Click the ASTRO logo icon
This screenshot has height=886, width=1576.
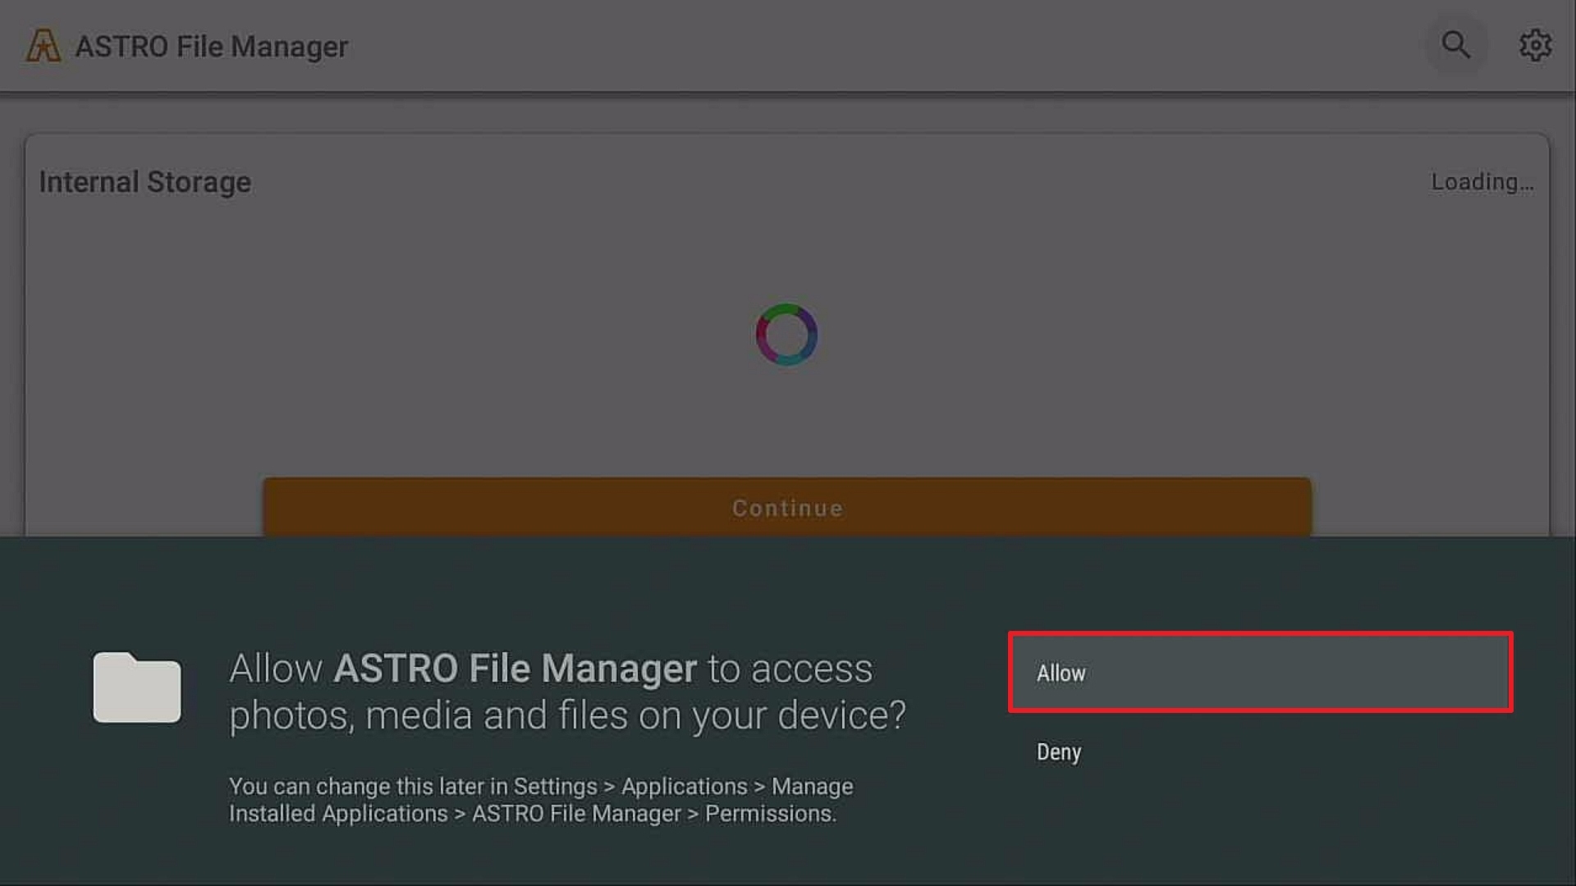pyautogui.click(x=44, y=46)
